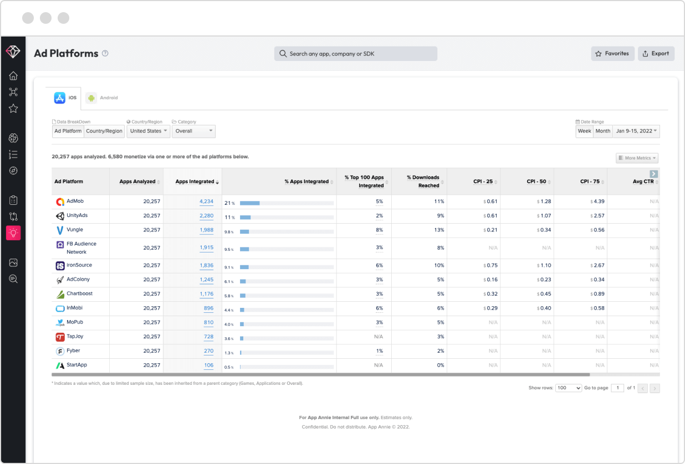Viewport: 685px width, 464px height.
Task: Click the Chartboost logo icon
Action: click(x=60, y=294)
